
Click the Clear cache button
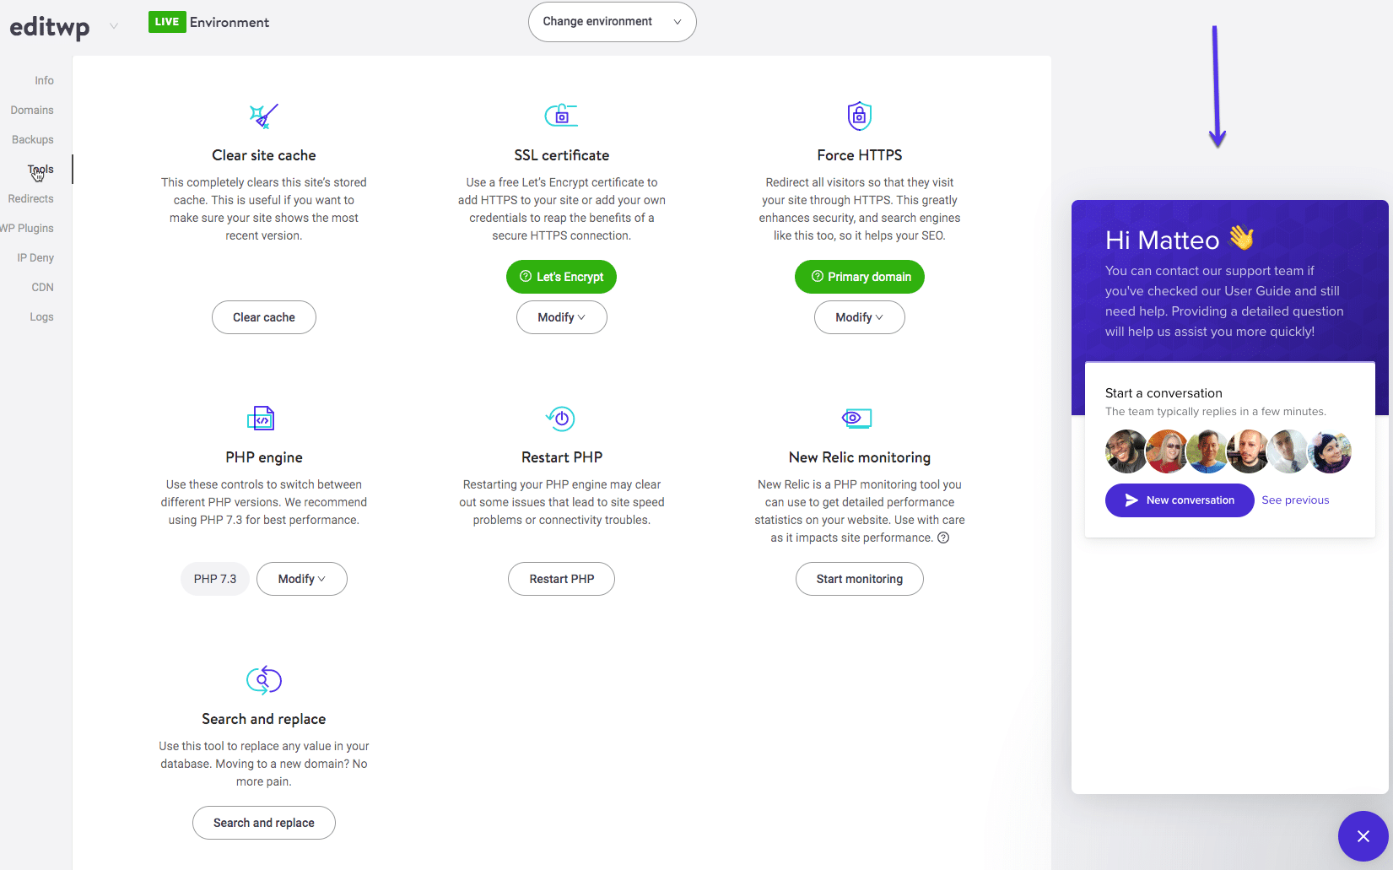(x=263, y=317)
